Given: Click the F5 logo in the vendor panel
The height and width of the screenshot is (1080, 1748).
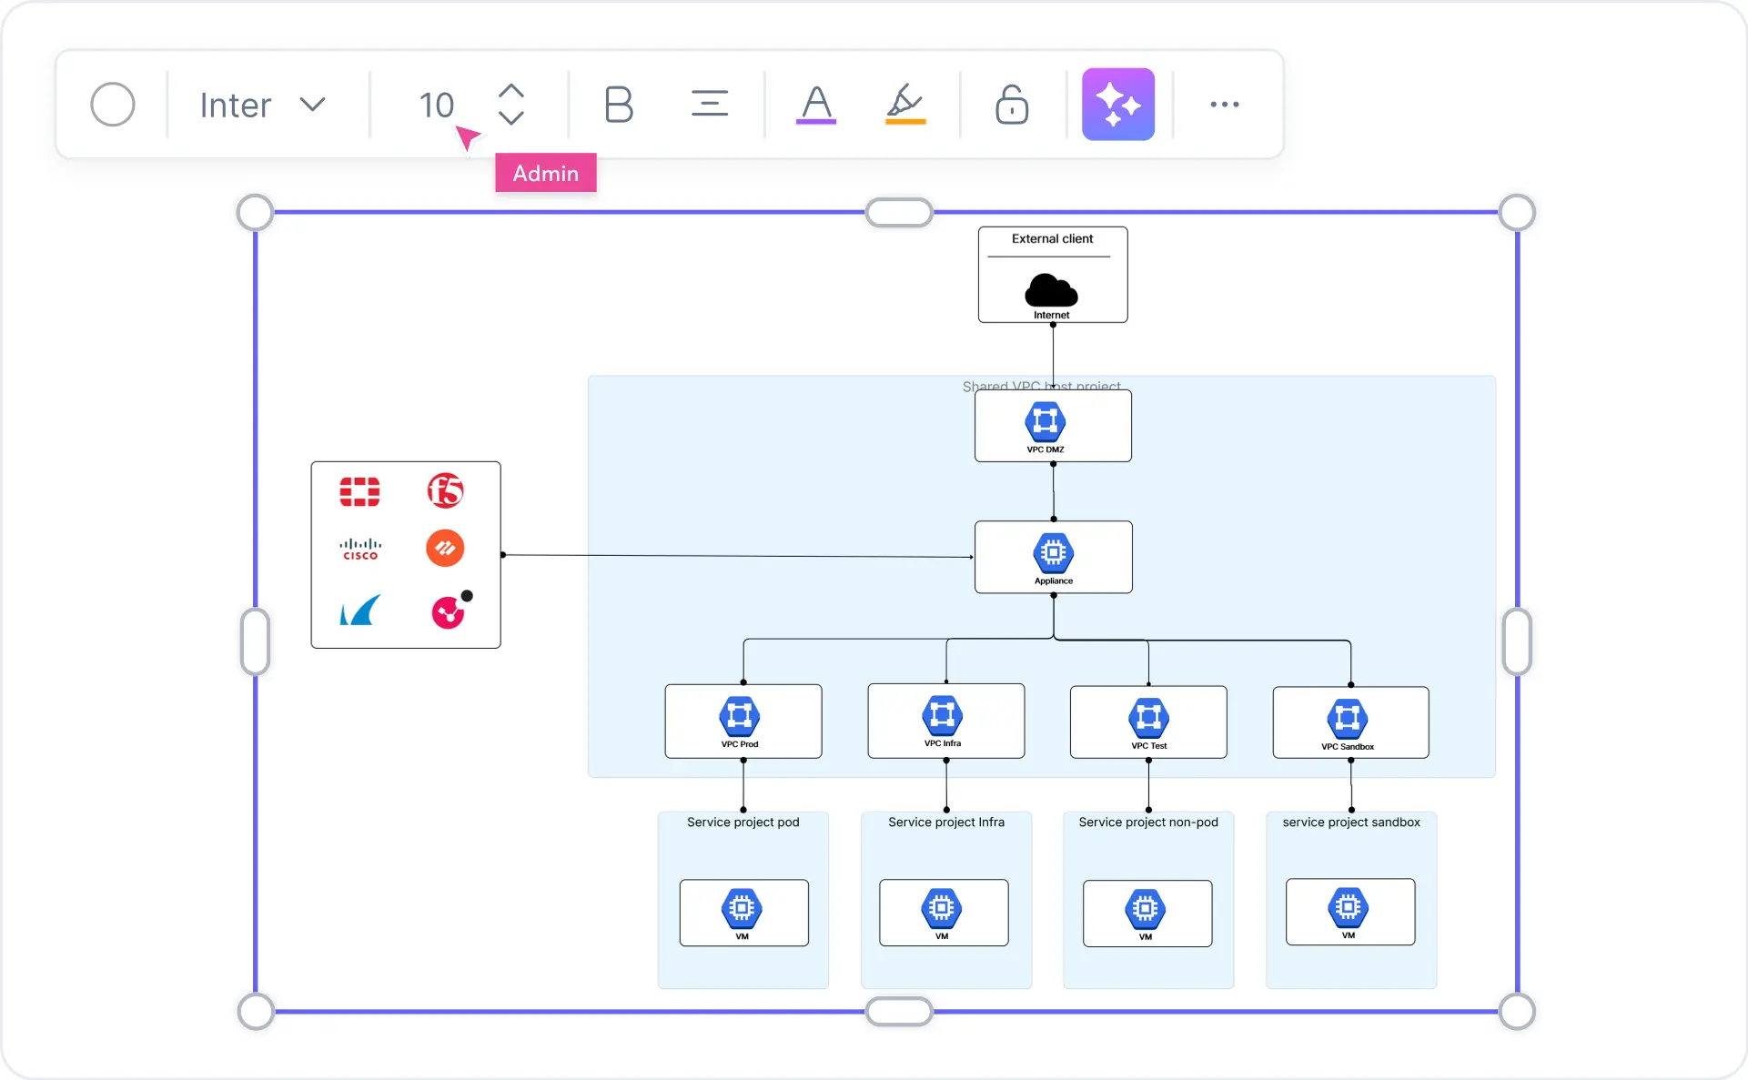Looking at the screenshot, I should pyautogui.click(x=446, y=491).
